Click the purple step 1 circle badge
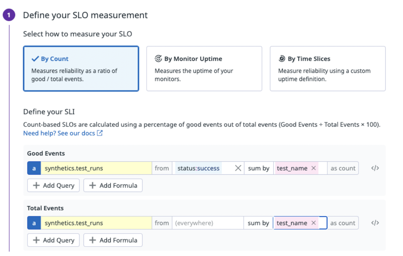 (x=9, y=15)
